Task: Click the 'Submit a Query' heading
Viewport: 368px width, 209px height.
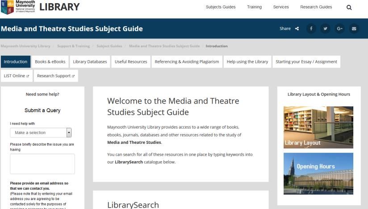Action: [42, 110]
